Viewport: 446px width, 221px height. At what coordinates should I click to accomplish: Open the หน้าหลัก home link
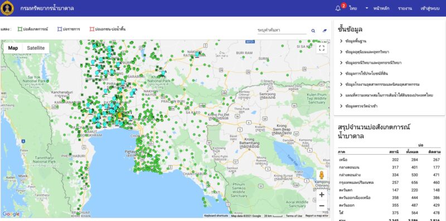pos(381,8)
